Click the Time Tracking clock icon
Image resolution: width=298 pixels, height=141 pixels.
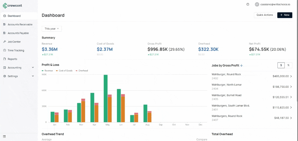coord(4,50)
